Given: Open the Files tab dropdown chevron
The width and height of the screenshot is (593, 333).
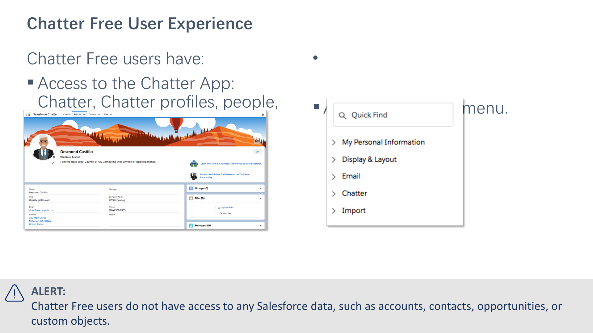Looking at the screenshot, I should pyautogui.click(x=111, y=115).
